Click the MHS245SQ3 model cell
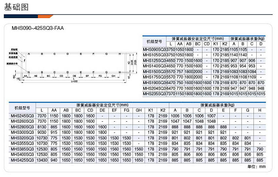This screenshot has height=177, width=278. click(x=22, y=116)
